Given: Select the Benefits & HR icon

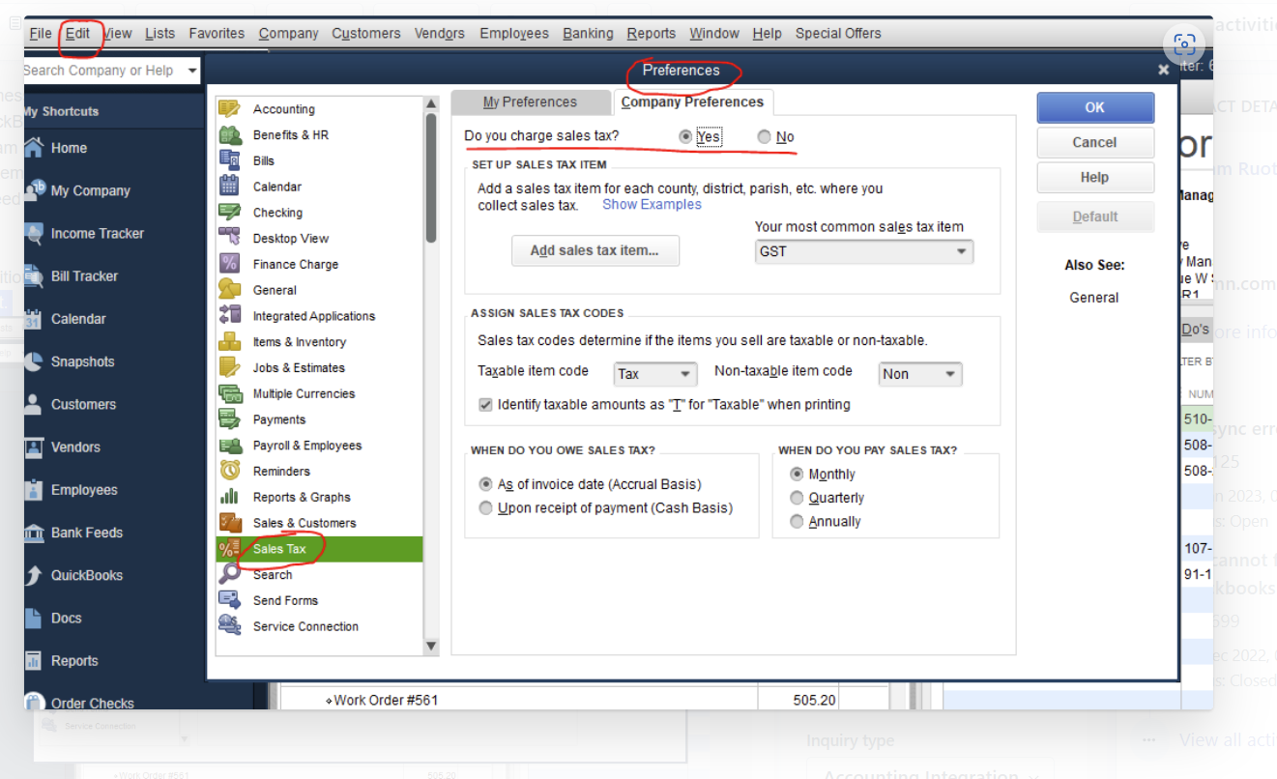Looking at the screenshot, I should 229,134.
